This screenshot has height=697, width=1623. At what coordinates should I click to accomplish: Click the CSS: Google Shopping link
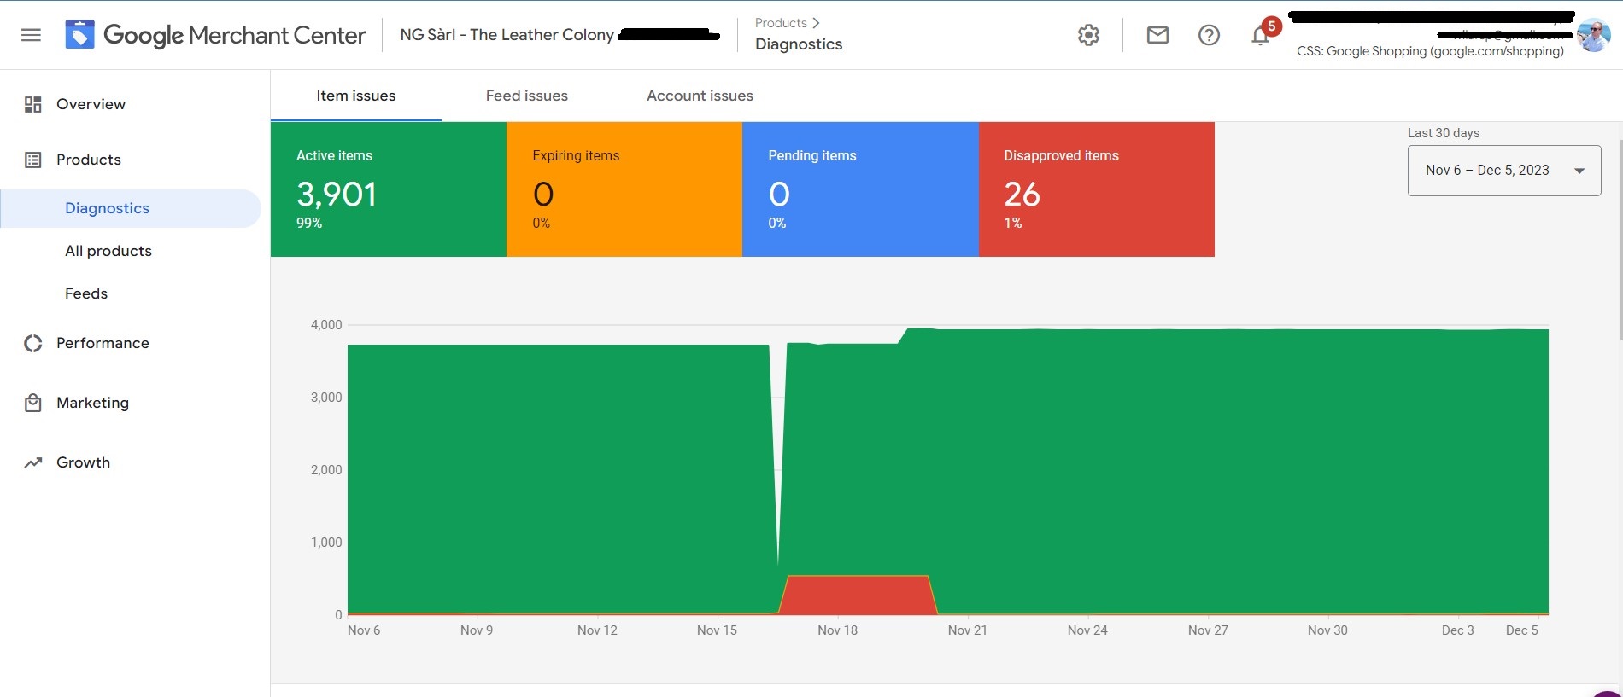point(1430,51)
